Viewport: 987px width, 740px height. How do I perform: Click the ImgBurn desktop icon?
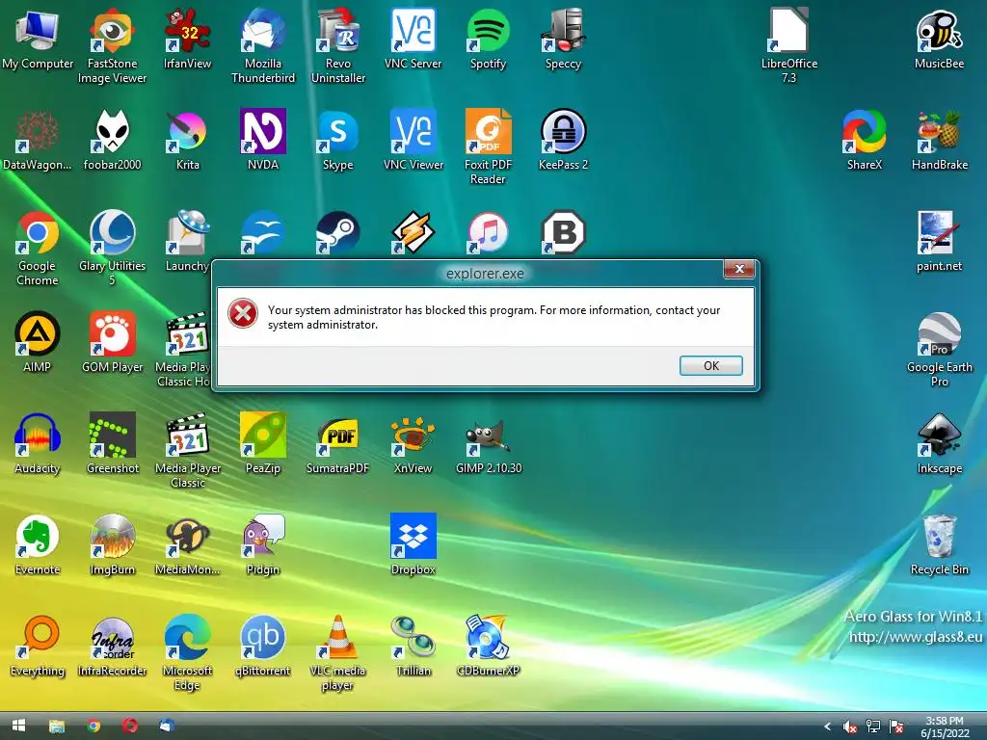click(112, 545)
